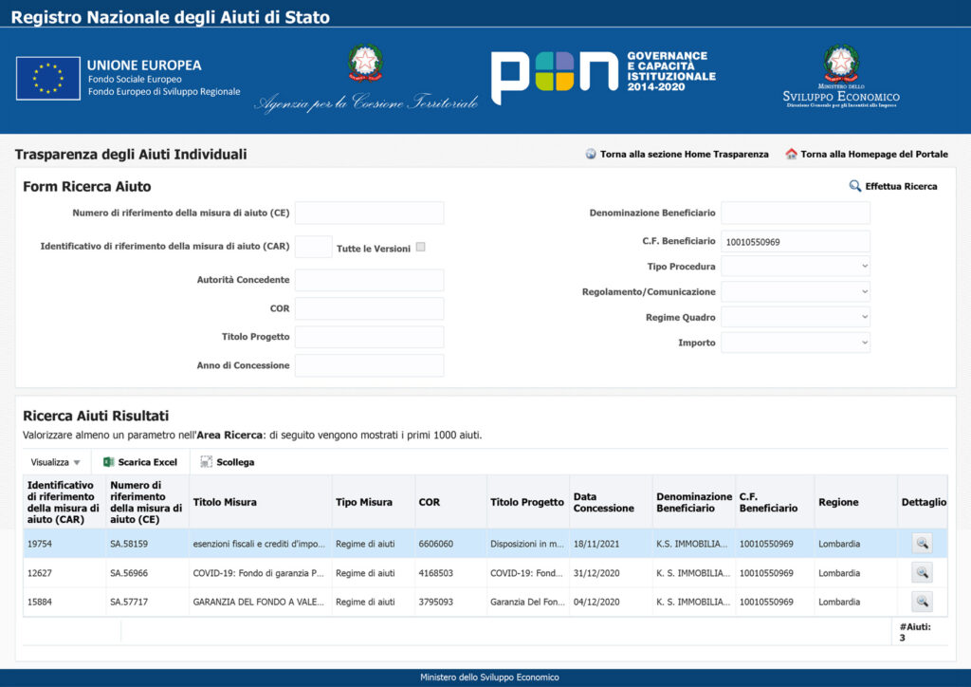Expand the Tipo Procedura dropdown
Viewport: 971px width, 687px height.
coord(795,267)
